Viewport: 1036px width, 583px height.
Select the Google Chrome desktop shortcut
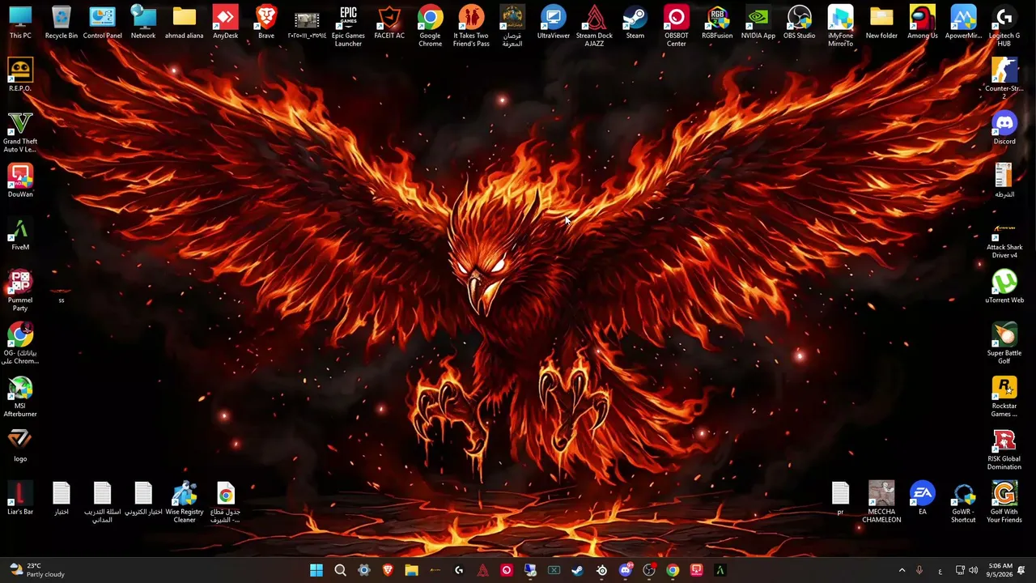pyautogui.click(x=431, y=26)
